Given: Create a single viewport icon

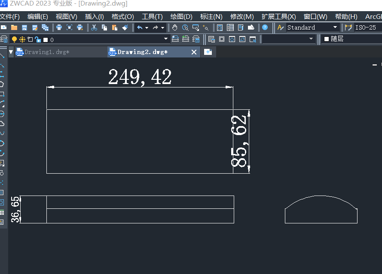Looking at the screenshot, I should coord(222,39).
